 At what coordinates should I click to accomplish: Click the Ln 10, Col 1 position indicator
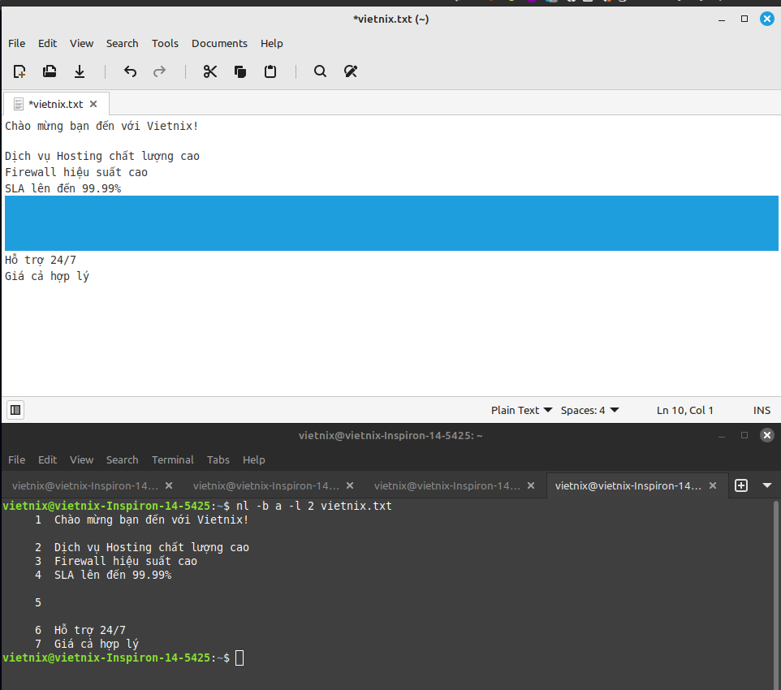tap(685, 410)
